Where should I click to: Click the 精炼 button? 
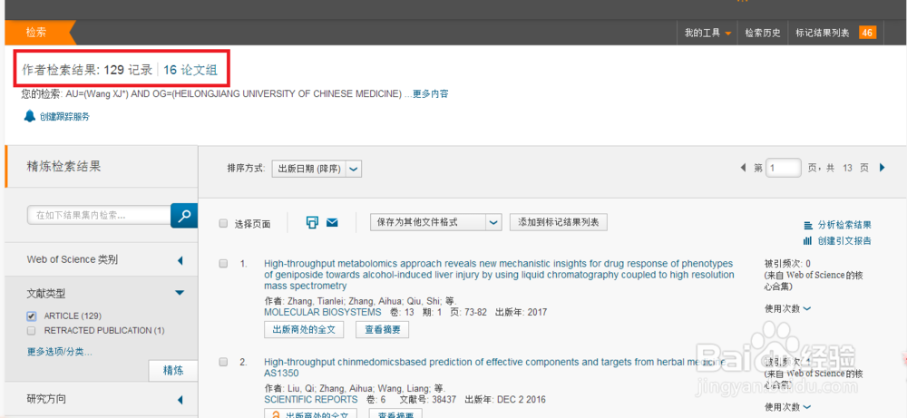pyautogui.click(x=173, y=371)
